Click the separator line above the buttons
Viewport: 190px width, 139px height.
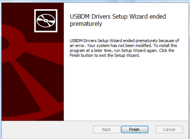coord(95,121)
